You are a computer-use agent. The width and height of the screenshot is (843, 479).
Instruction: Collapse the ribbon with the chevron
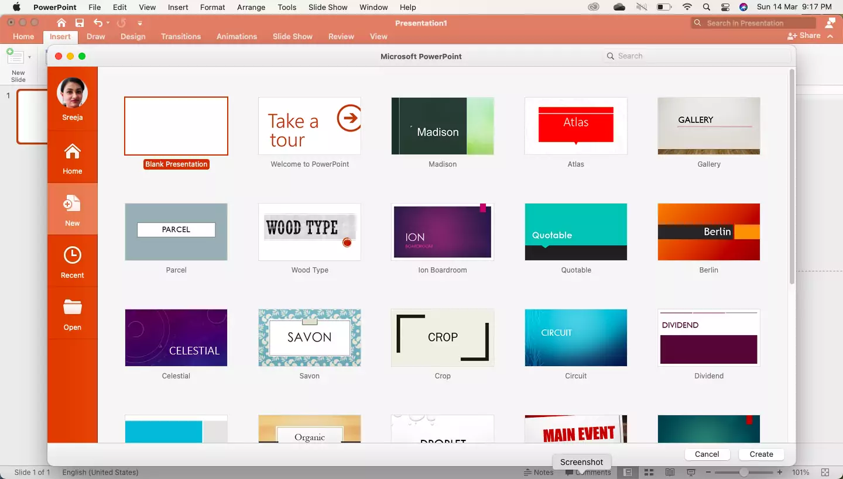pyautogui.click(x=830, y=36)
